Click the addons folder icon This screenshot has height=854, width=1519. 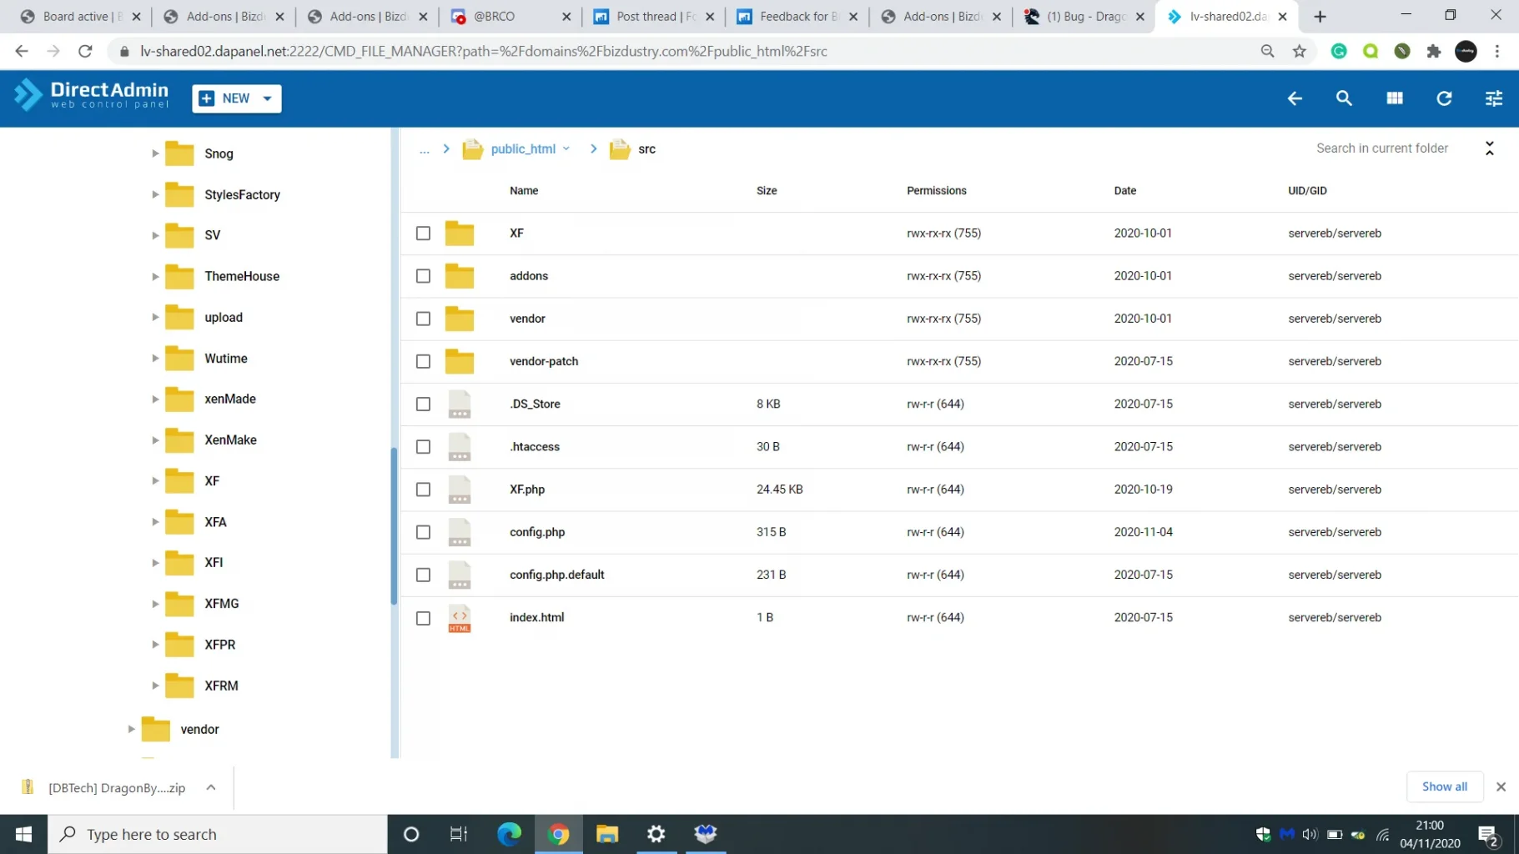click(x=460, y=276)
